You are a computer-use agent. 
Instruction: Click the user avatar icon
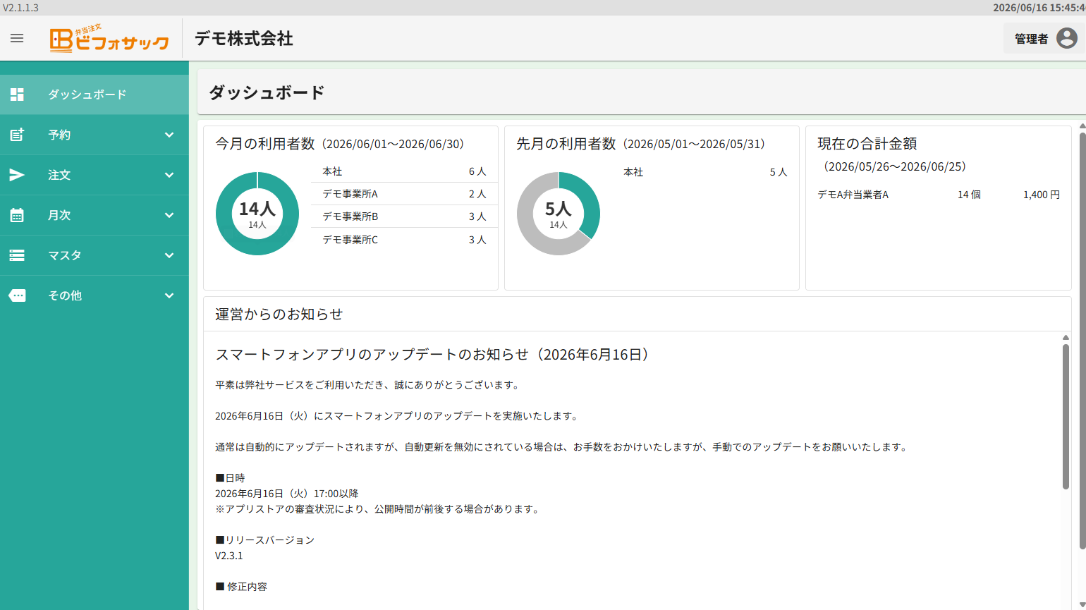pyautogui.click(x=1066, y=38)
